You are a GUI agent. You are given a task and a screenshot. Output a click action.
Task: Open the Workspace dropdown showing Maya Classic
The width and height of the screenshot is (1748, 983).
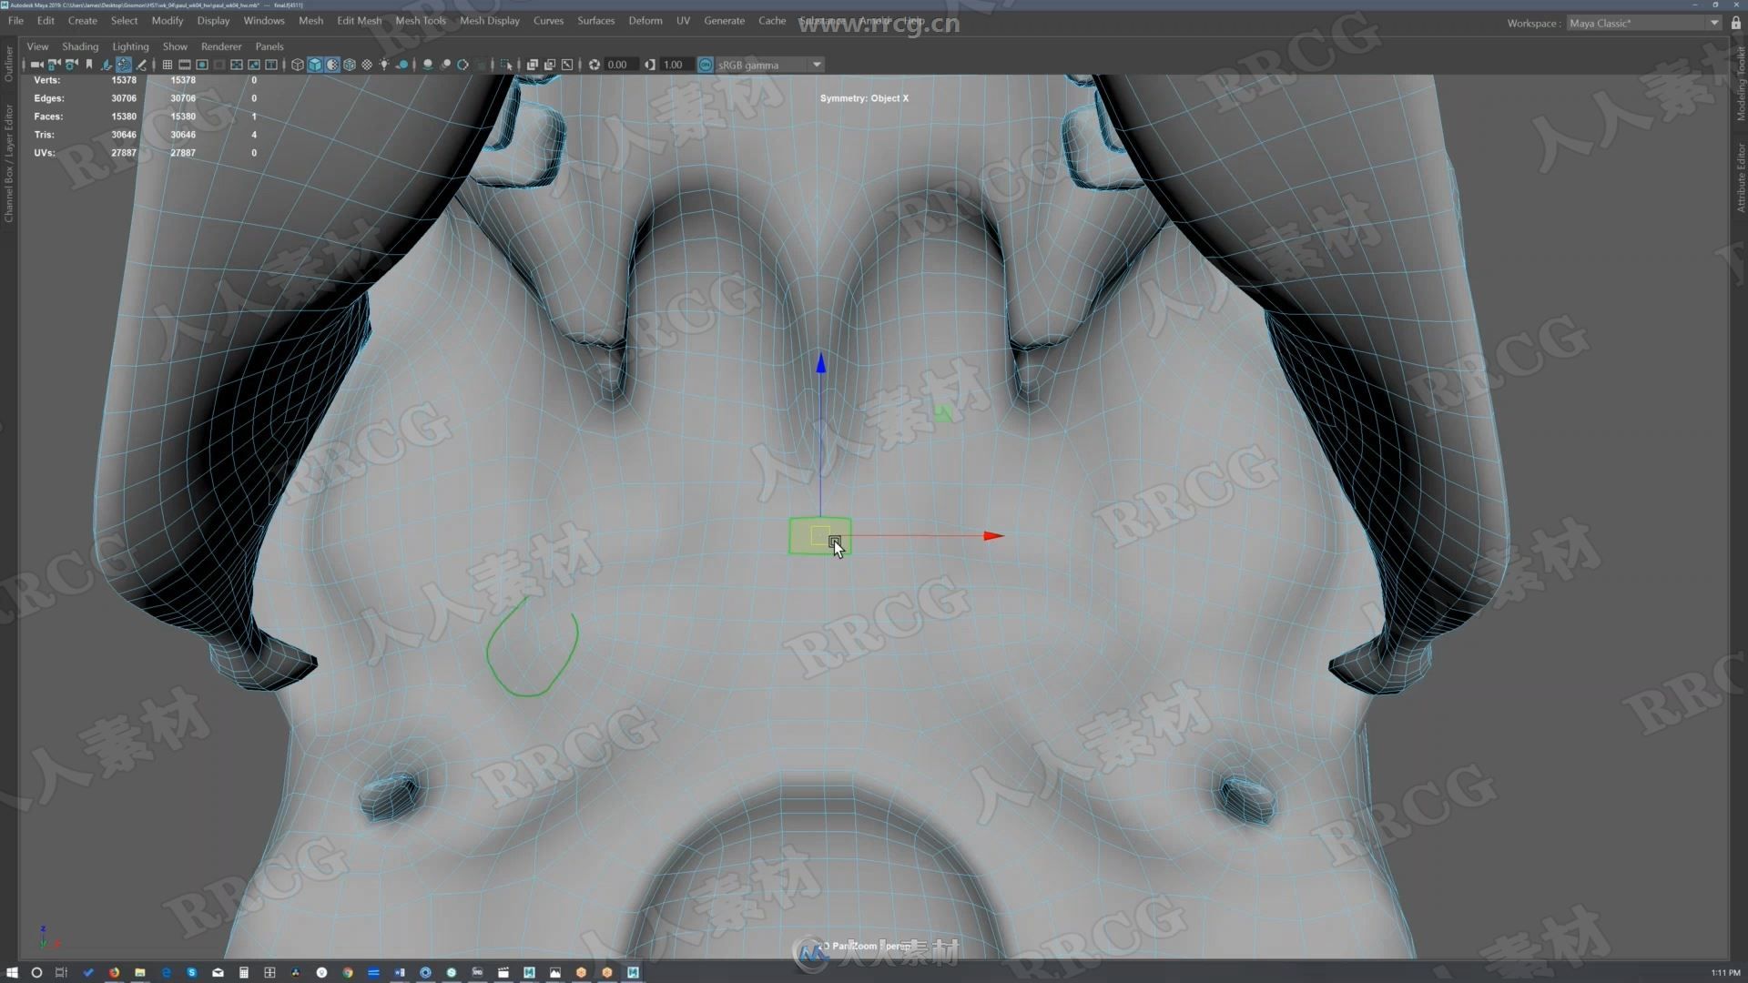(1640, 23)
